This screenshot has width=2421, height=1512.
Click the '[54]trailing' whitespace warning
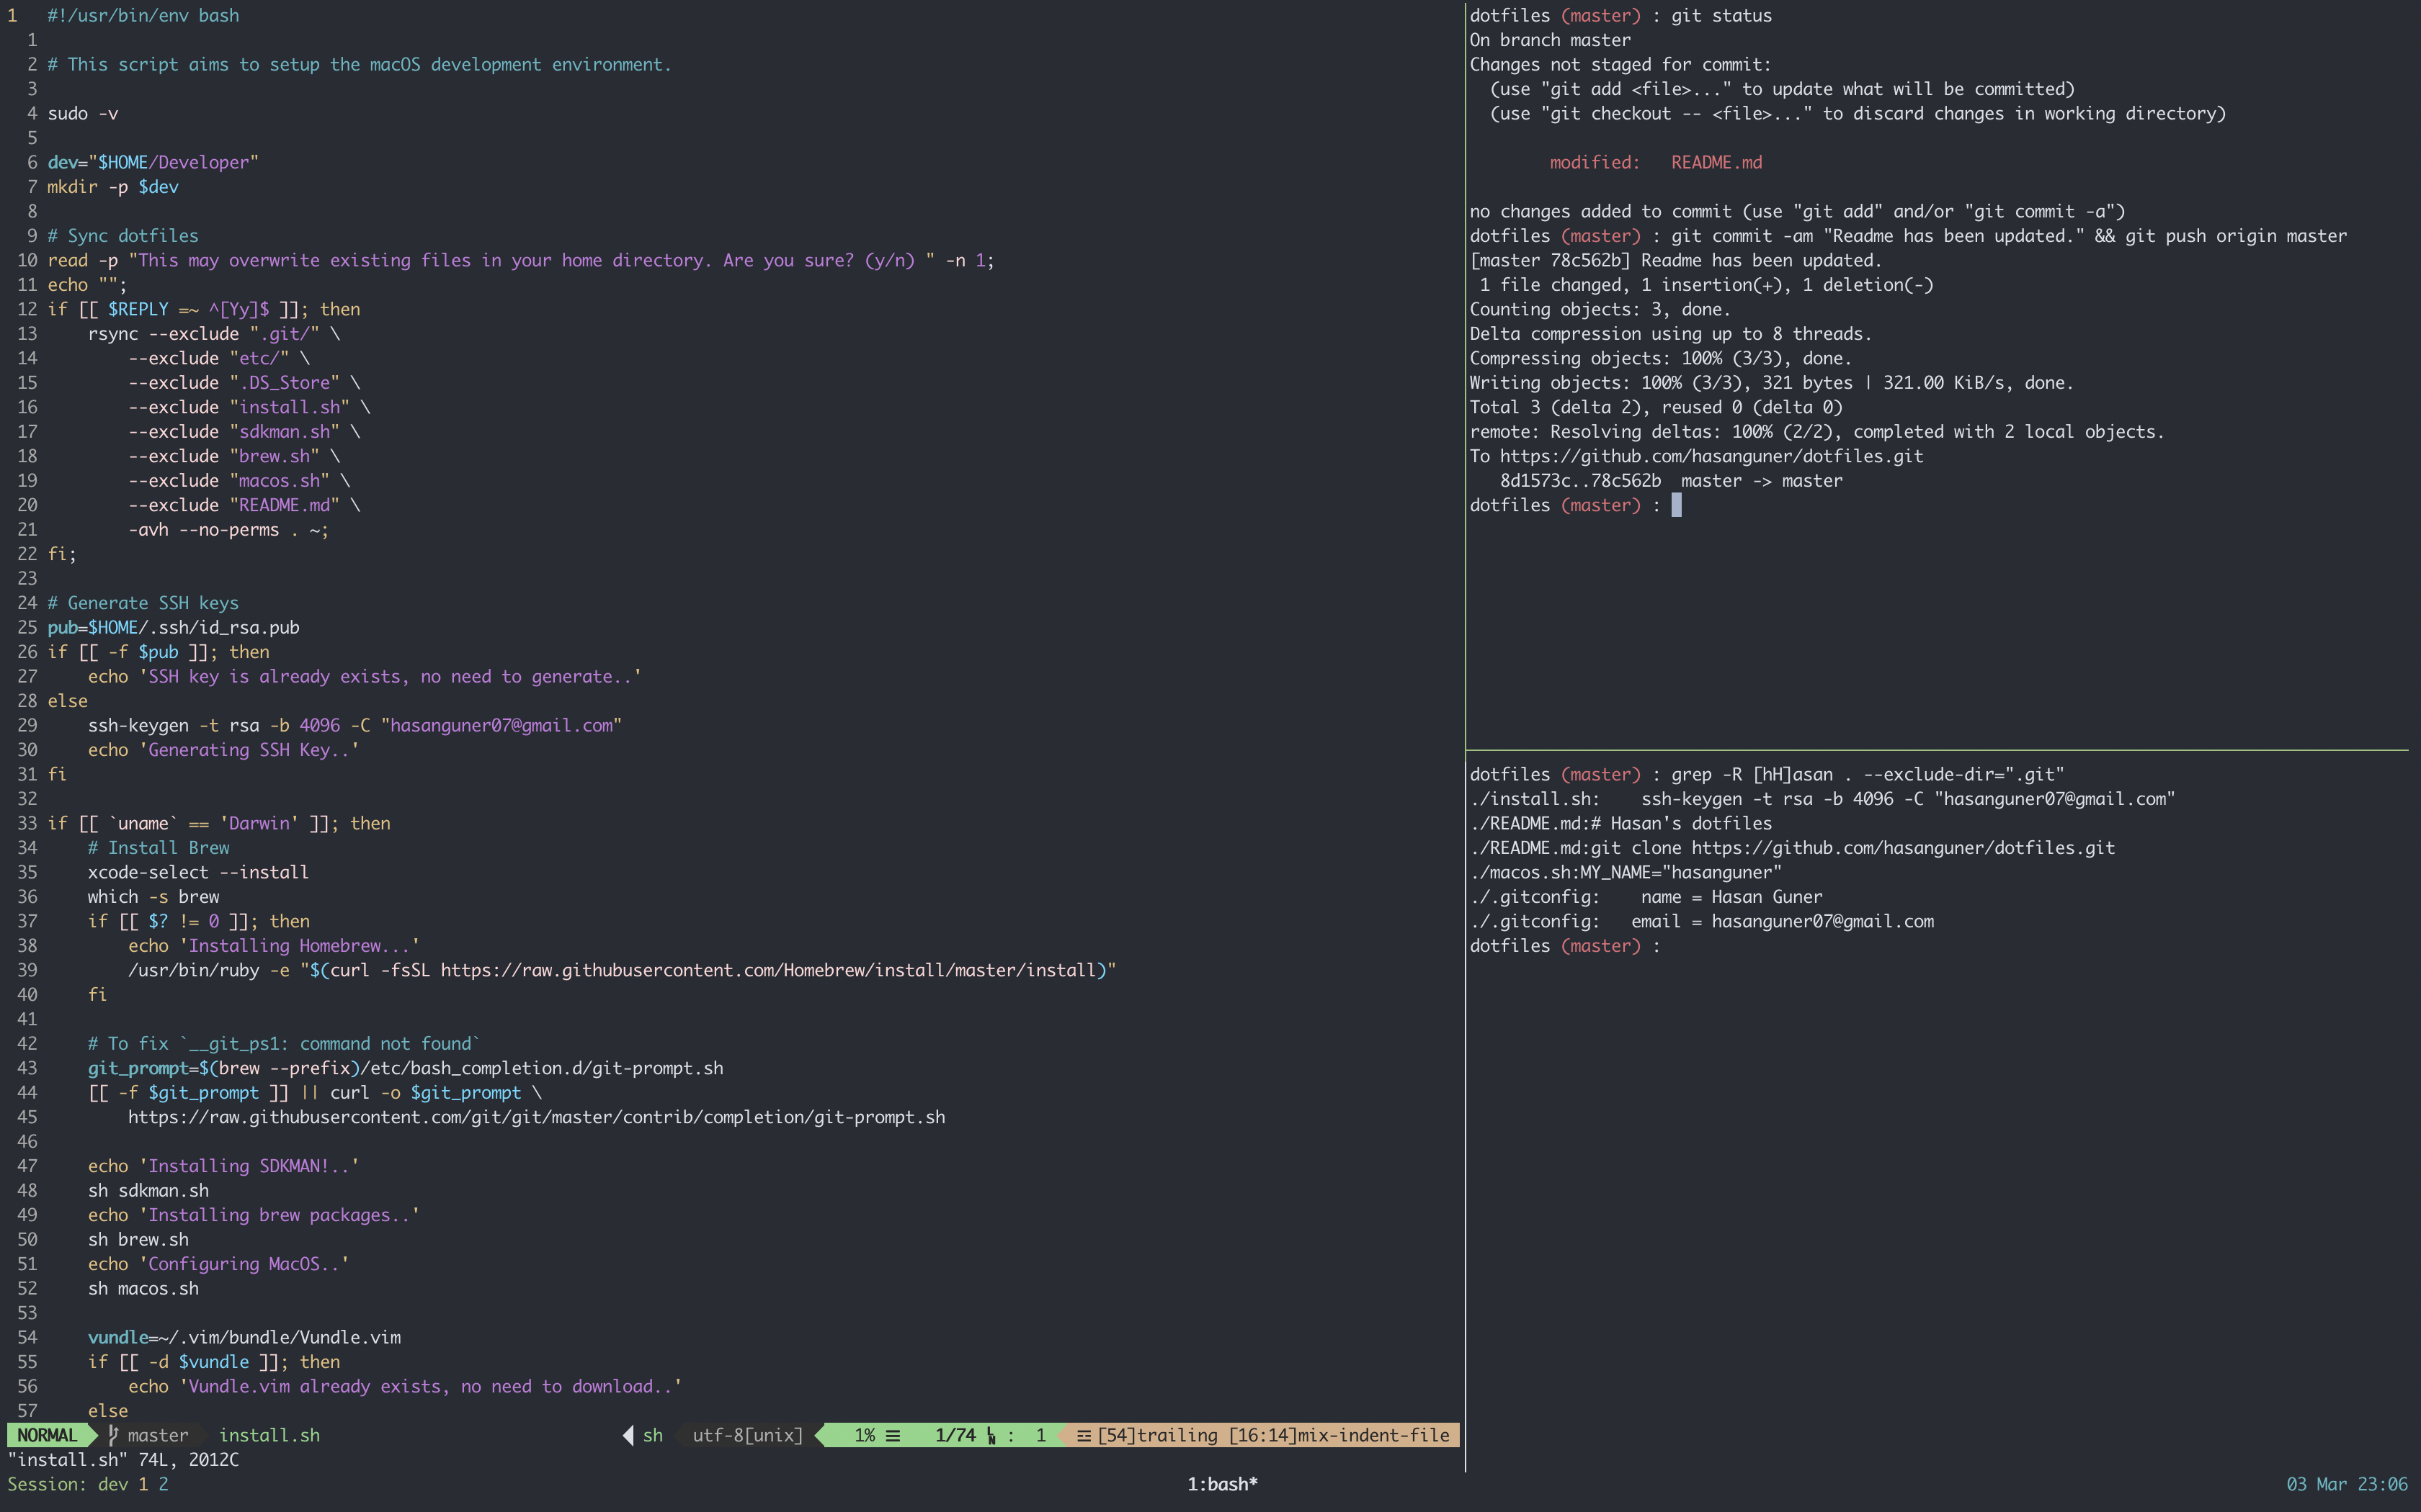click(x=1157, y=1435)
